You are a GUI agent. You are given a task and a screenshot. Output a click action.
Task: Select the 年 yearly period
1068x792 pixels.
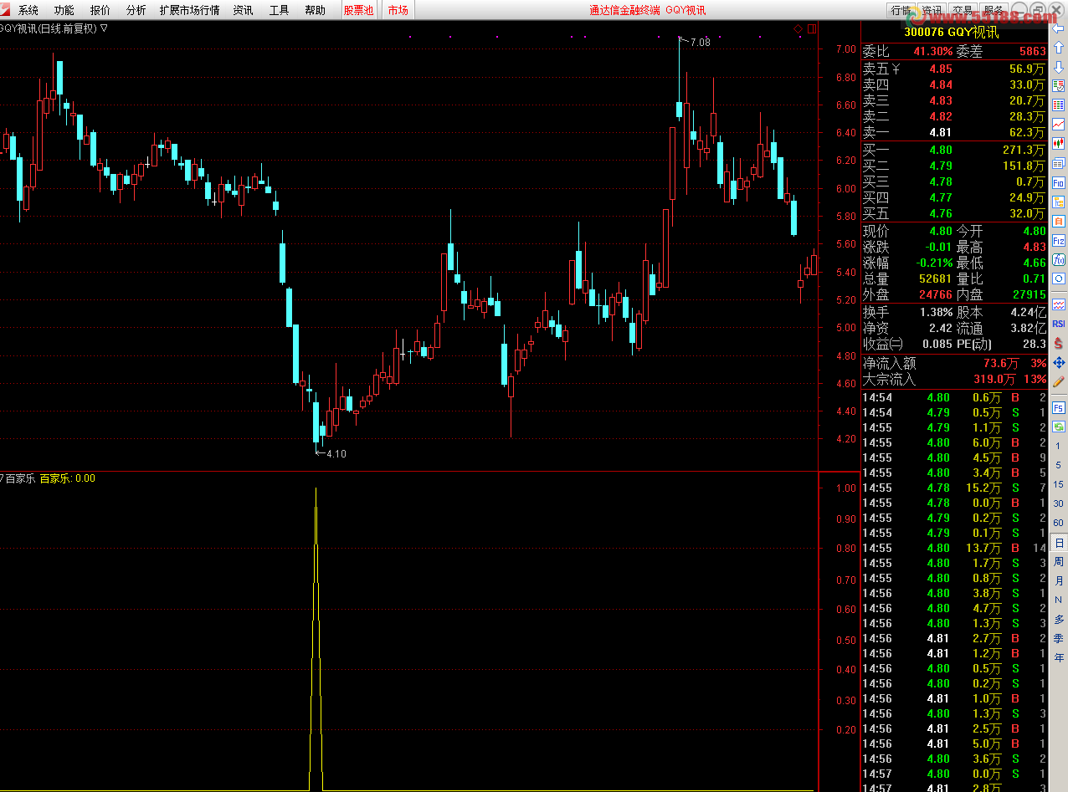(x=1059, y=658)
